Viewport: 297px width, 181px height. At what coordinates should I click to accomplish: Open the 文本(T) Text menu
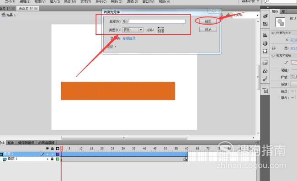85,1
